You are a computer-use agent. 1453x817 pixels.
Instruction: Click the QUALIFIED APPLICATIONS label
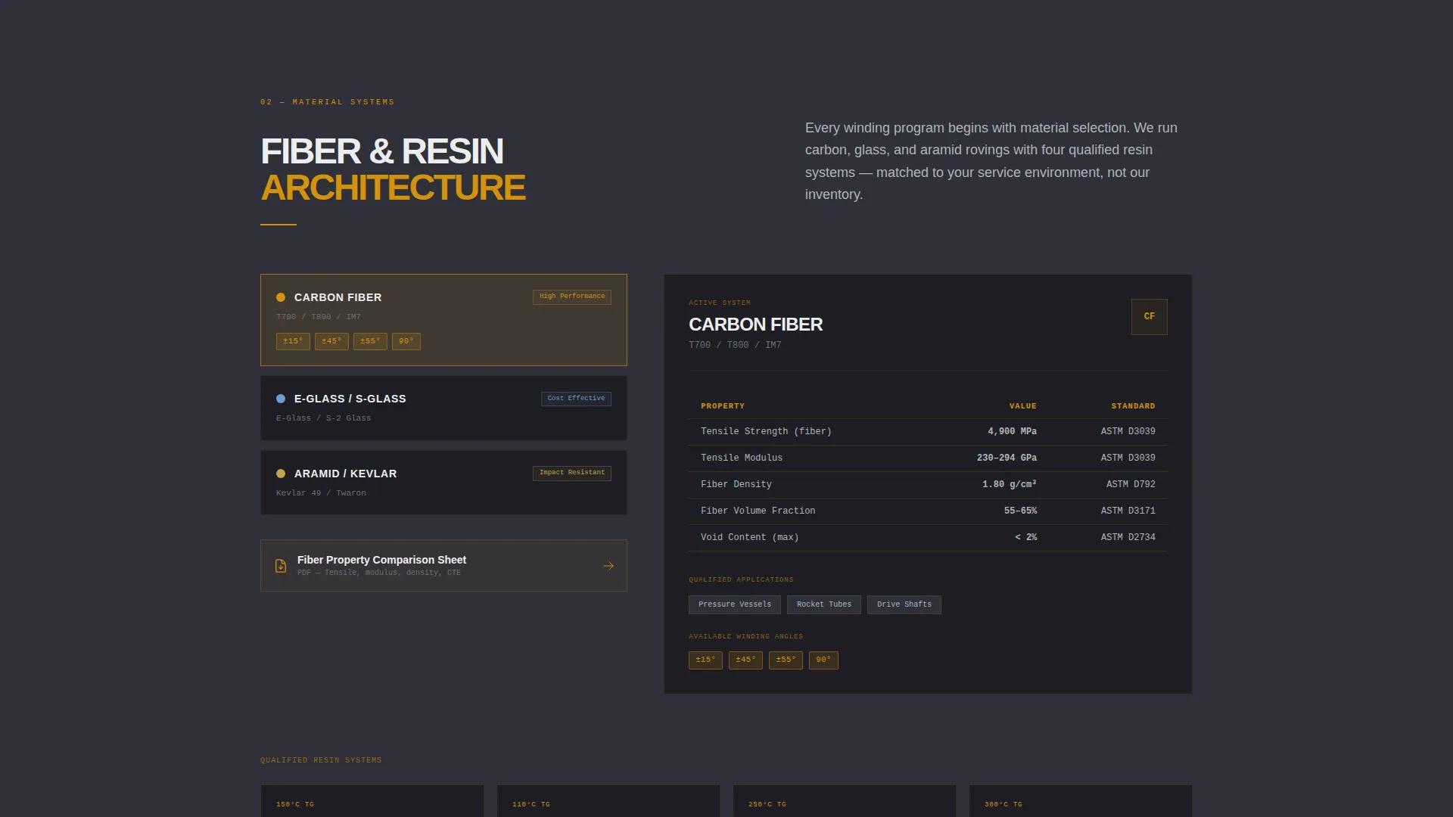pos(741,580)
